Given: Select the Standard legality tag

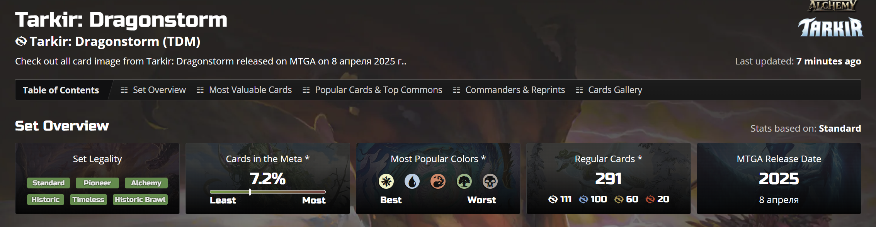Looking at the screenshot, I should pos(48,183).
